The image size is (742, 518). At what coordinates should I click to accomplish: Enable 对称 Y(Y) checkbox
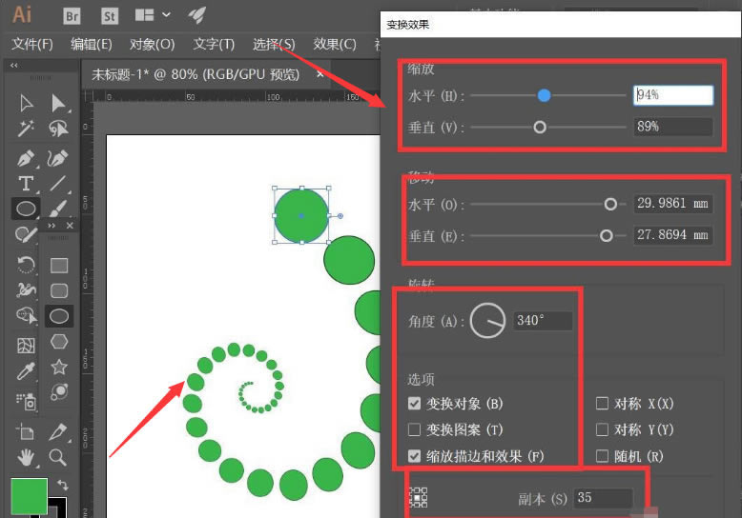[x=602, y=429]
